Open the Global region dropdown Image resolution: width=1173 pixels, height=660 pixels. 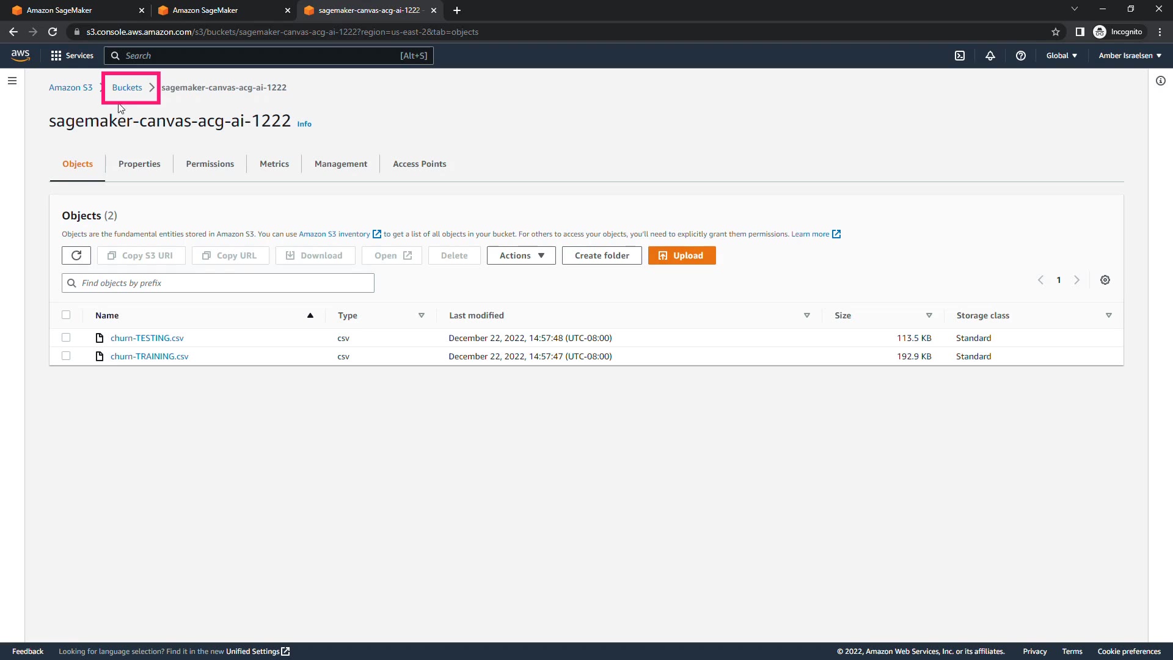[x=1061, y=56]
